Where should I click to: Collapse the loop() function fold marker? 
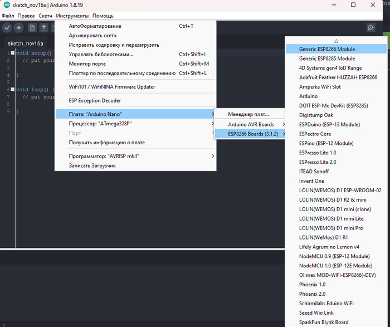tap(13, 89)
